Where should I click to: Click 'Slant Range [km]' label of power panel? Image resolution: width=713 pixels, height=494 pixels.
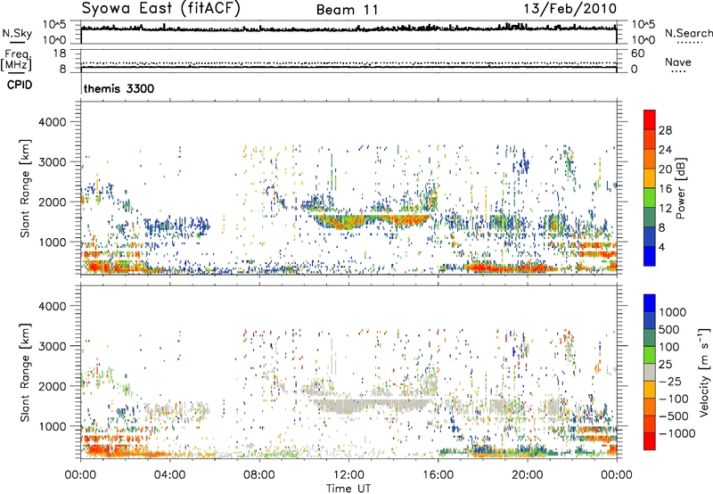[25, 188]
